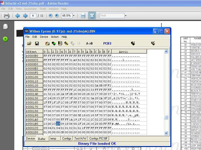Click inside the Find search field
The image size is (201, 150).
coord(112,16)
